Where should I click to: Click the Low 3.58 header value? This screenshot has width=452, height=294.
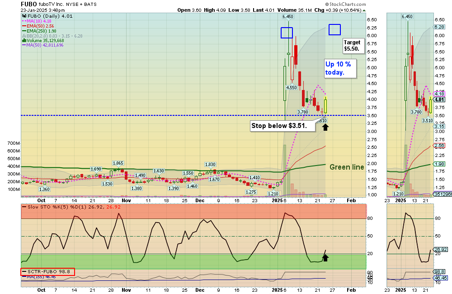pyautogui.click(x=239, y=10)
